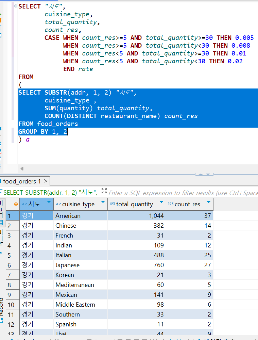The width and height of the screenshot is (258, 340).
Task: Select the 경기 cell in row 6
Action: click(36, 265)
